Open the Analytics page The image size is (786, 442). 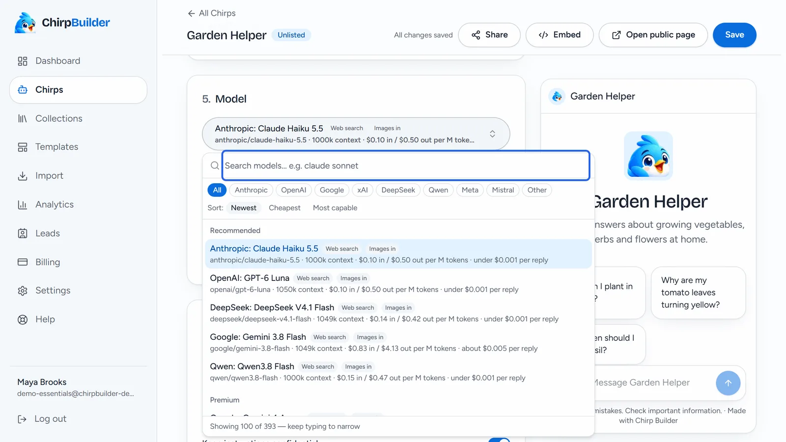pos(78,204)
